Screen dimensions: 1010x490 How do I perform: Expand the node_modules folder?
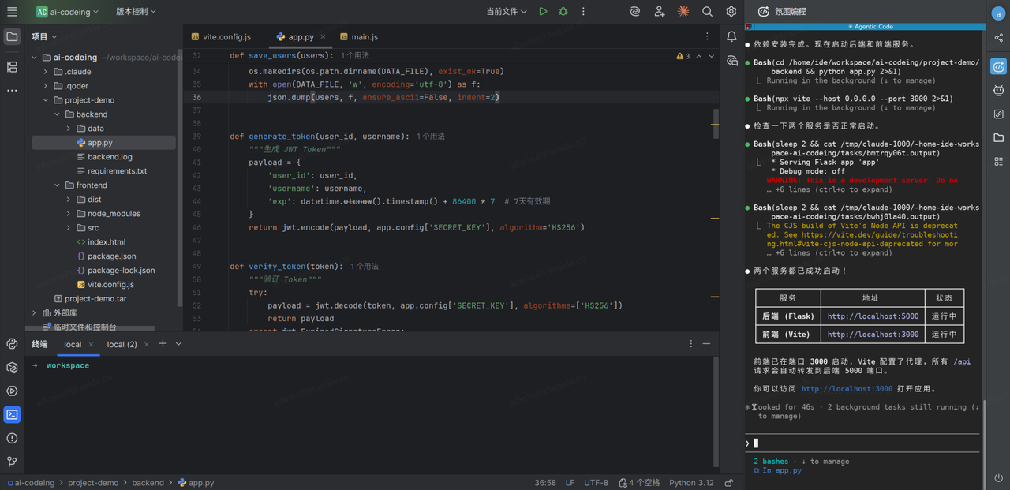69,214
